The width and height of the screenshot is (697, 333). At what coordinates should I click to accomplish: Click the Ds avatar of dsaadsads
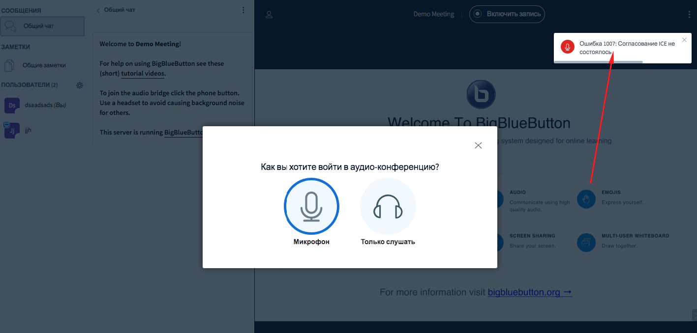(11, 105)
